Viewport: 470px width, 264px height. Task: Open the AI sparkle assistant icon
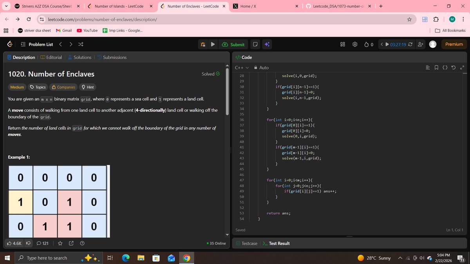267,45
